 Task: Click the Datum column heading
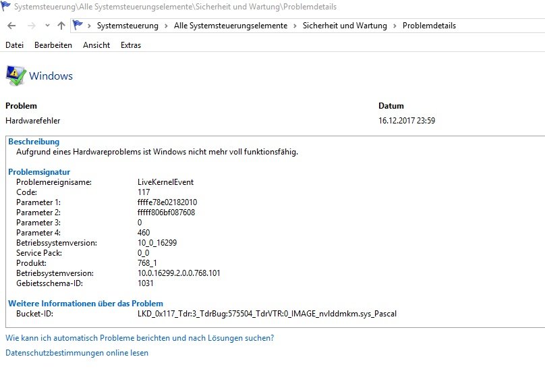click(391, 106)
